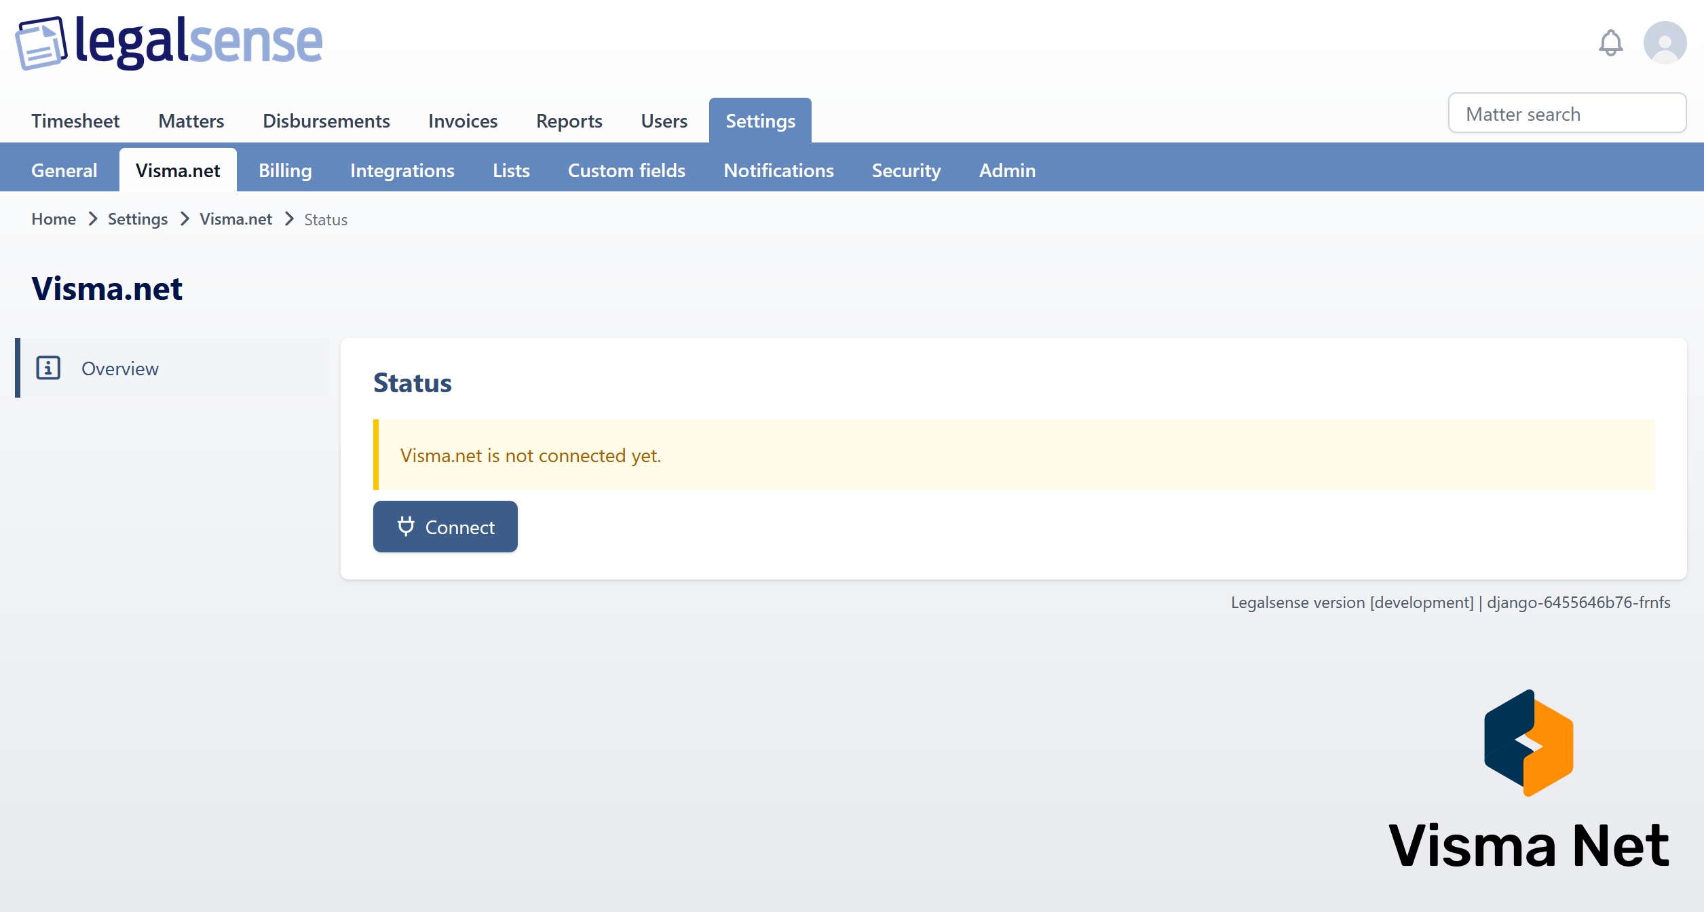Click the 'Visma.net is not connected yet.' warning
This screenshot has height=912, width=1704.
pyautogui.click(x=1013, y=455)
